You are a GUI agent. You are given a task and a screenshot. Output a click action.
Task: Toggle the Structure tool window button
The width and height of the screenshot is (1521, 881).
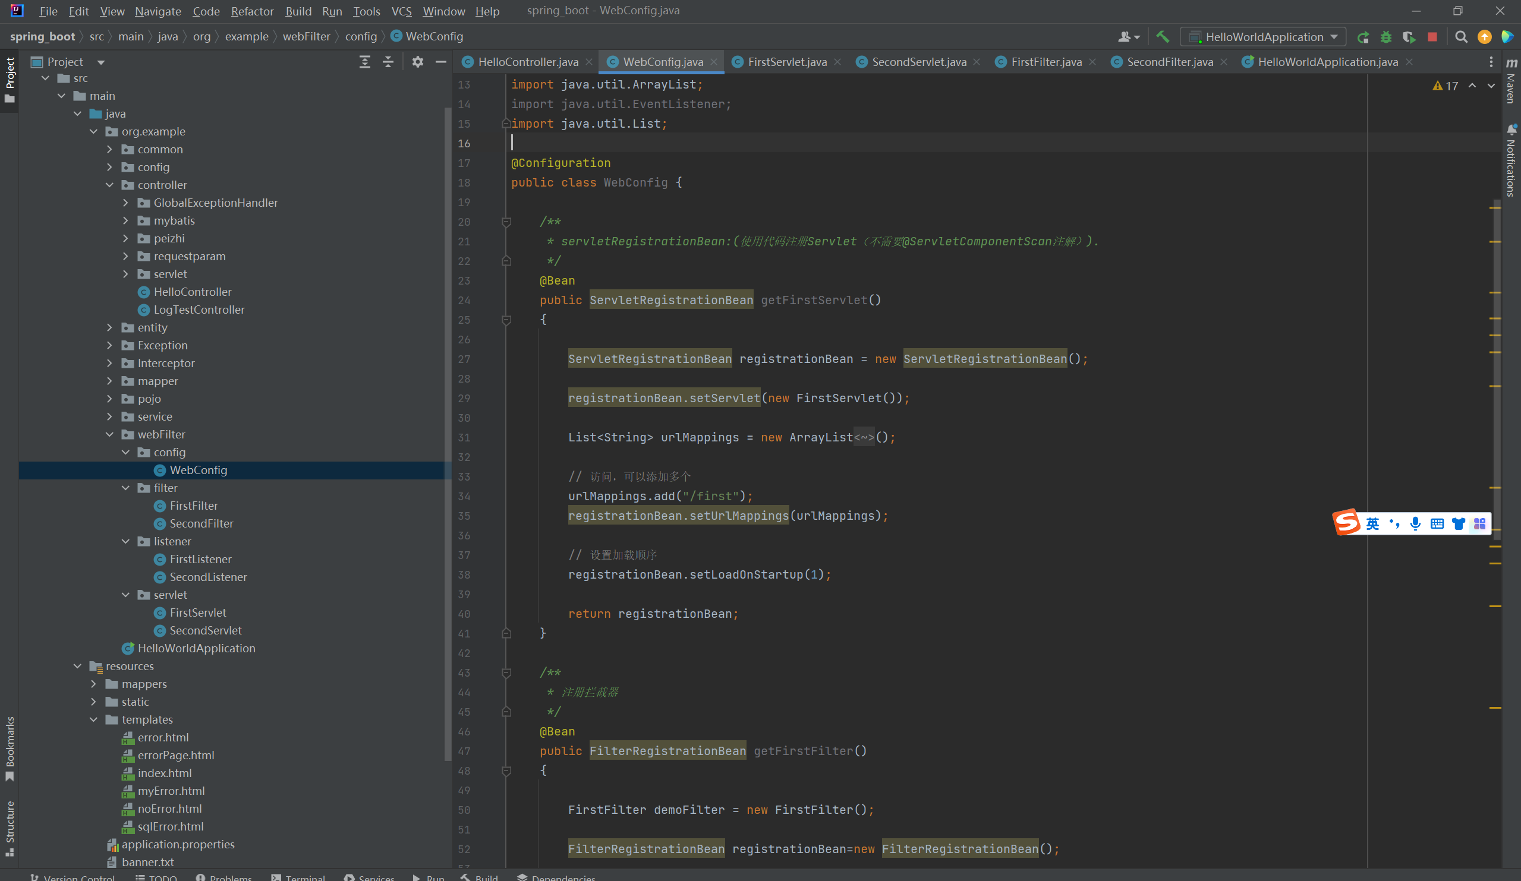10,827
